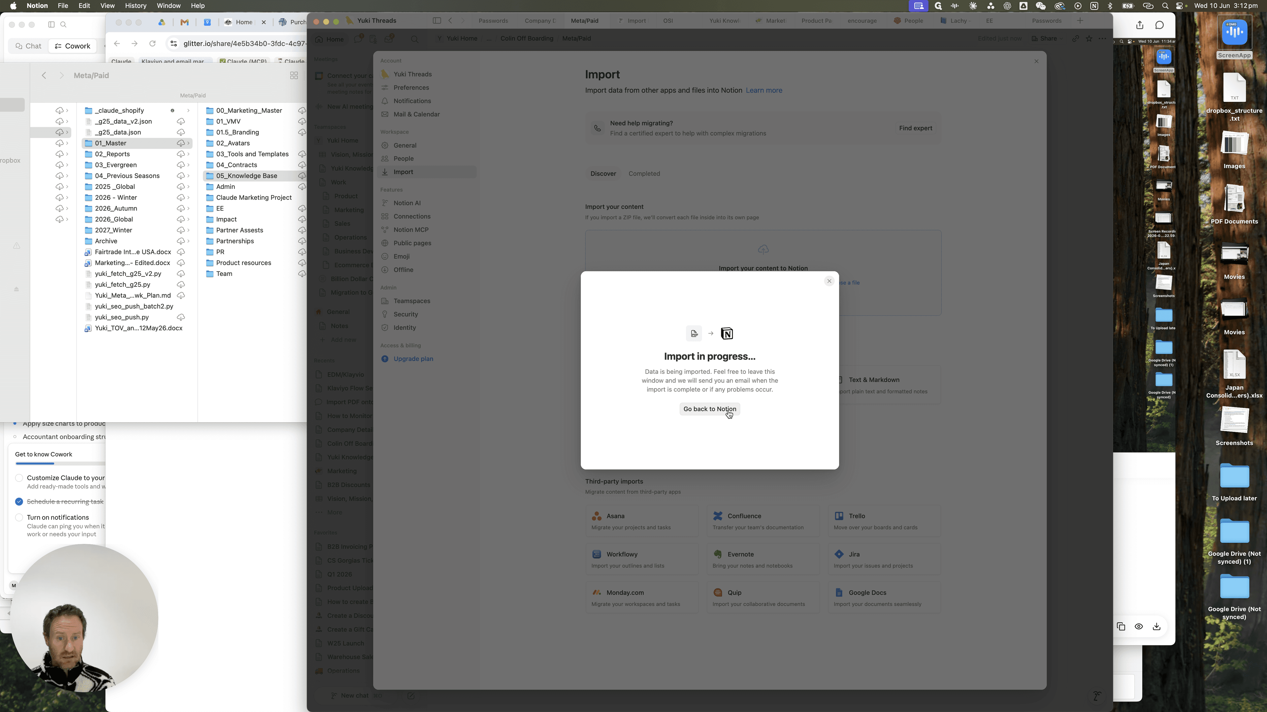Switch to Cowork tab in Claude
The image size is (1267, 712).
coord(72,46)
